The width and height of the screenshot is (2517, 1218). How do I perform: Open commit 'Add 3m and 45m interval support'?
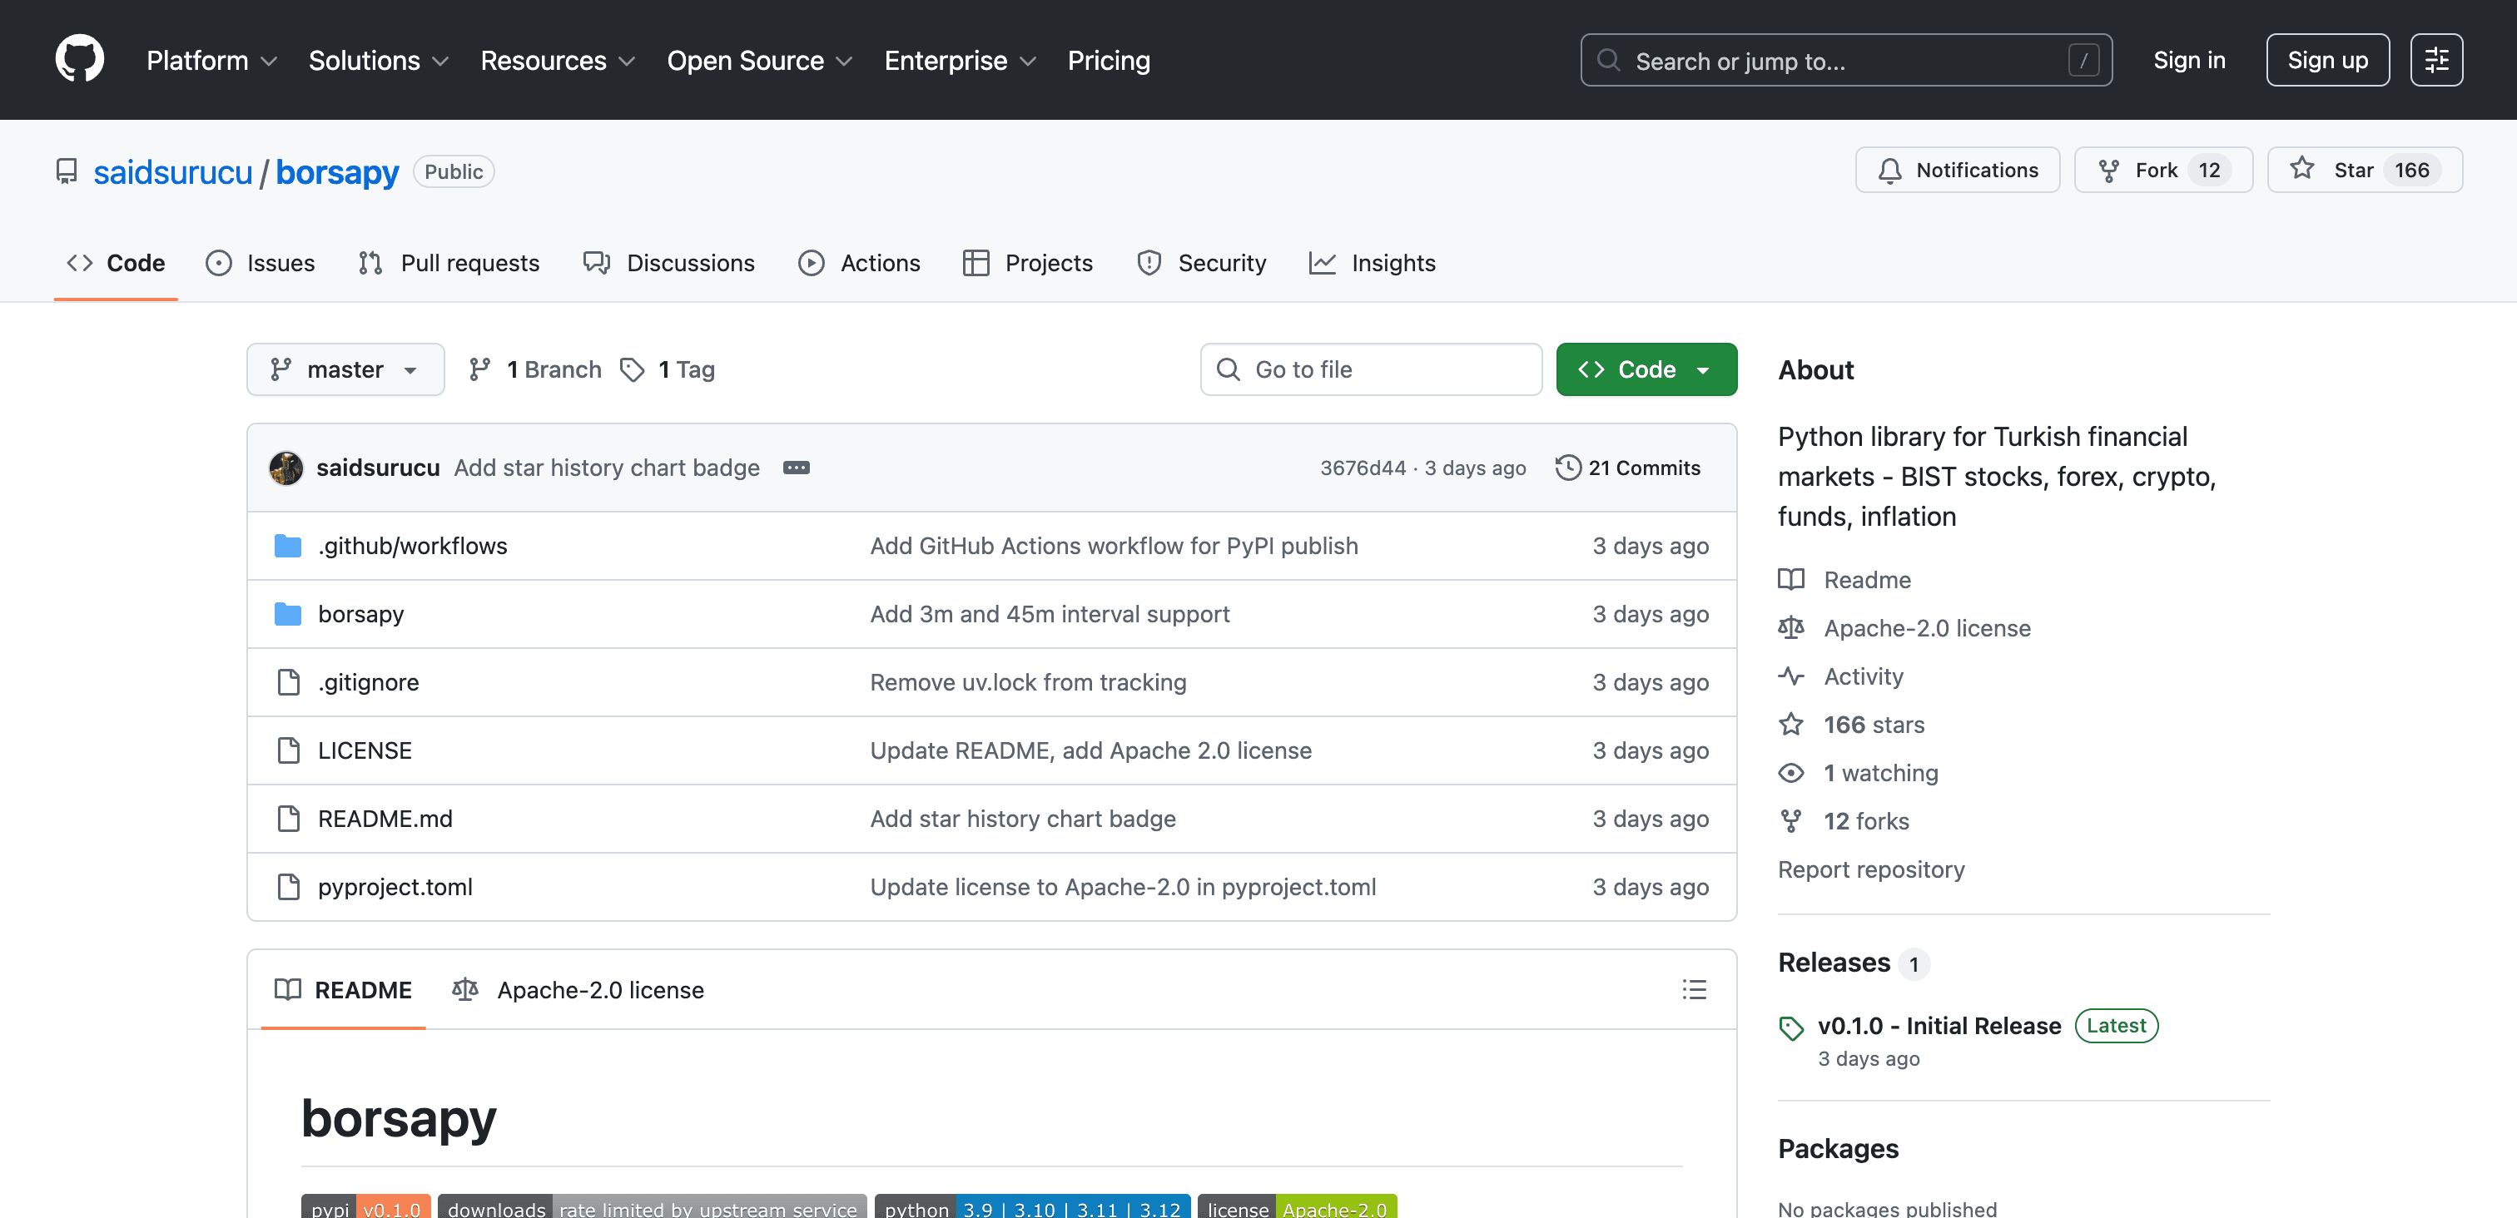[x=1050, y=614]
